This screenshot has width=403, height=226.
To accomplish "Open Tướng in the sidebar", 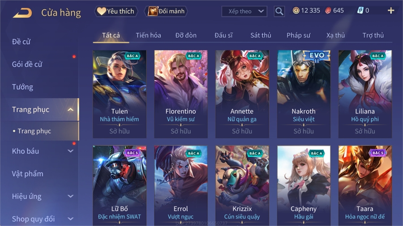I will pyautogui.click(x=22, y=87).
